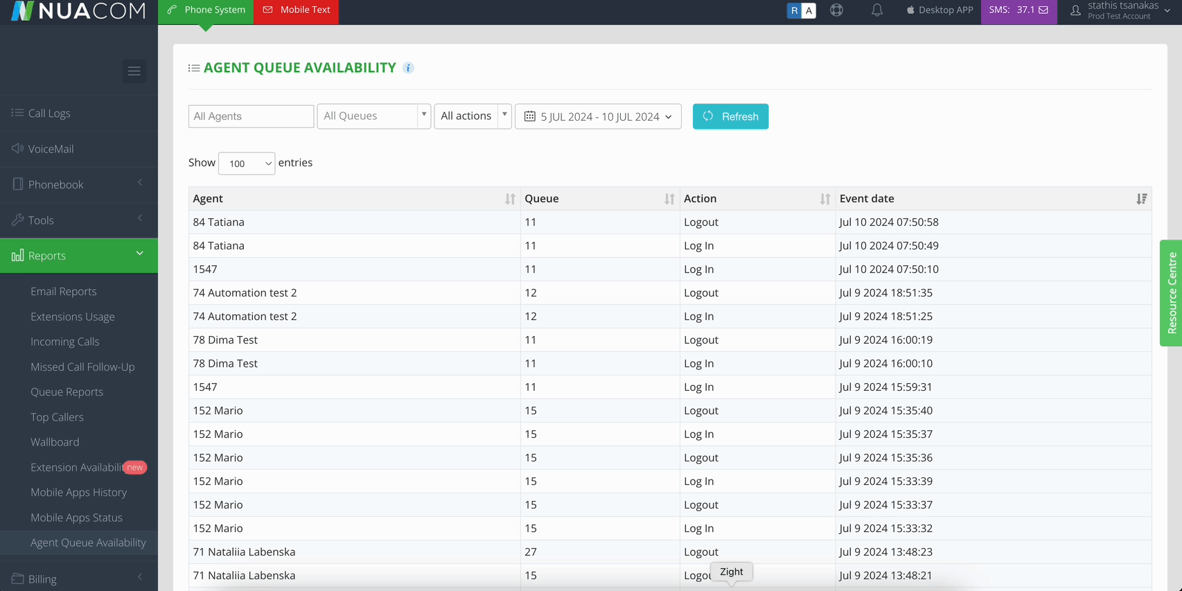Viewport: 1182px width, 591px height.
Task: Open the notifications bell
Action: pos(877,10)
